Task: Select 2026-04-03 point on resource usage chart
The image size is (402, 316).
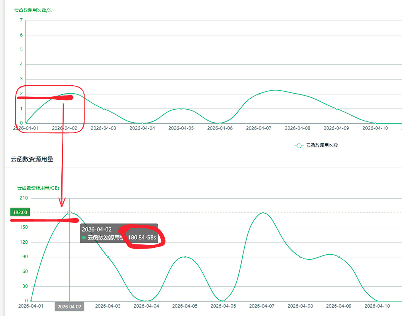Action: [x=108, y=257]
